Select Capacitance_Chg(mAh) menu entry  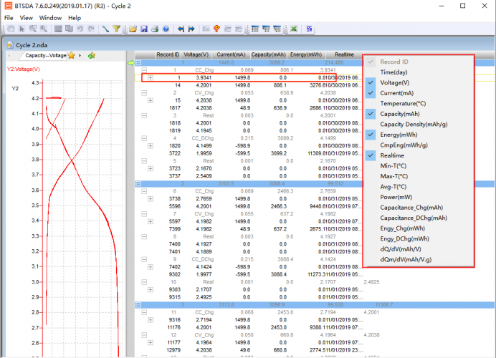pos(411,208)
